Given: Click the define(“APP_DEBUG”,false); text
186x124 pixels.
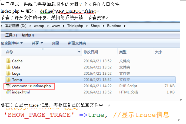Looking at the screenshot, I should pyautogui.click(x=68, y=11).
